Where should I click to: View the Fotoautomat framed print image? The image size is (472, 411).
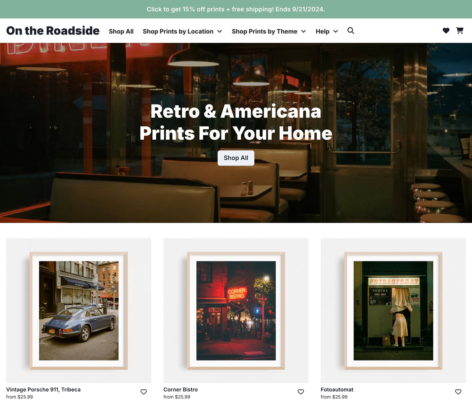pos(393,311)
